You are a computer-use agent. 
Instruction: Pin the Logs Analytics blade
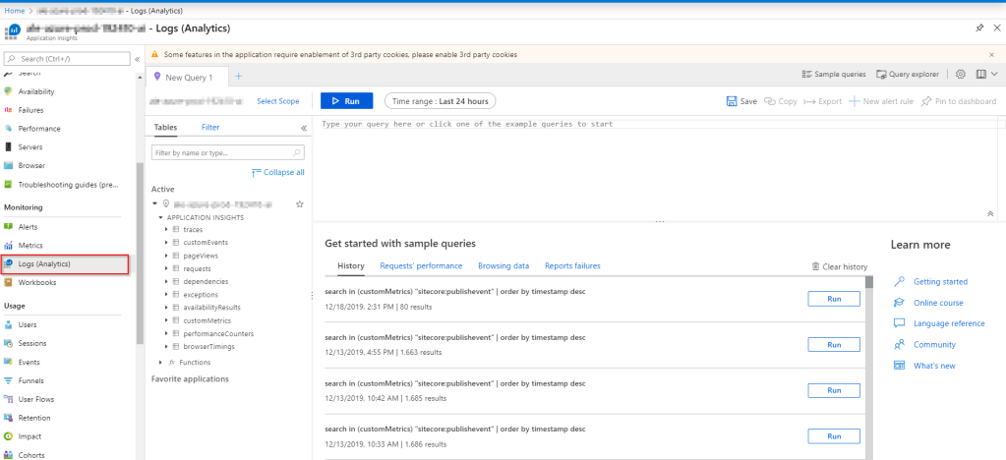(x=978, y=29)
